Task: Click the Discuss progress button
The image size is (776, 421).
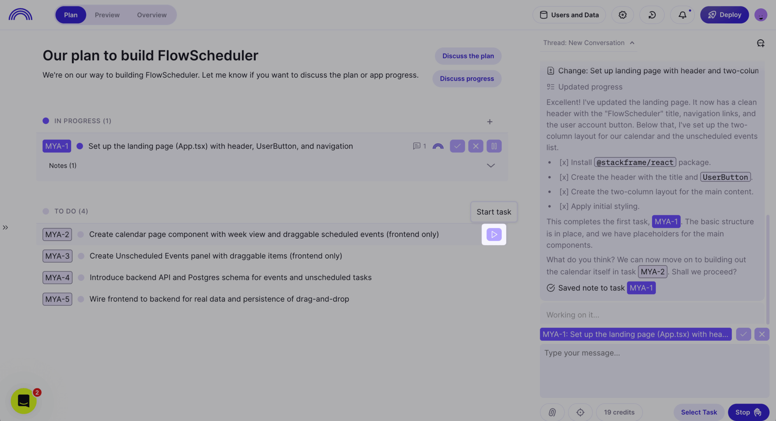Action: [467, 78]
